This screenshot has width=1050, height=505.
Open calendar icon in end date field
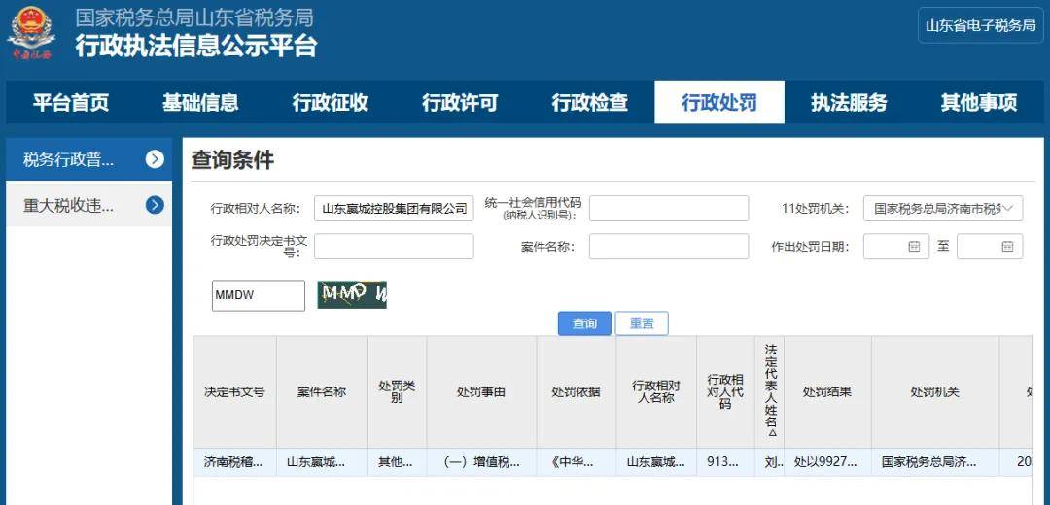pyautogui.click(x=1007, y=247)
